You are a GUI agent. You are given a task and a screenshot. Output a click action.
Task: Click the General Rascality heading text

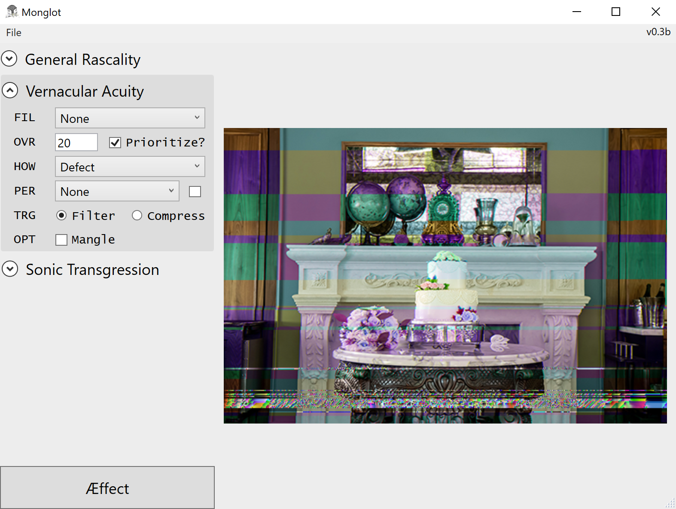tap(83, 60)
